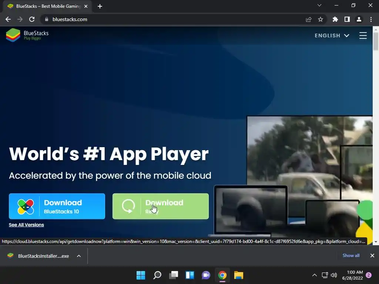379x284 pixels.
Task: Open the notification count badge
Action: coord(369,275)
